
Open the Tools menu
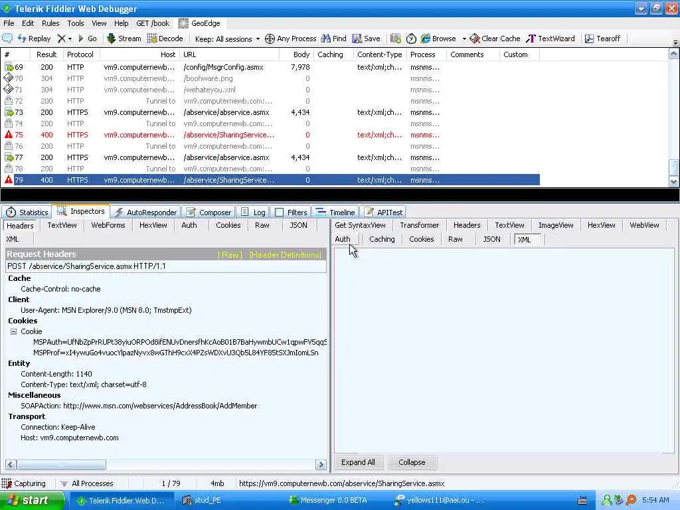(76, 23)
